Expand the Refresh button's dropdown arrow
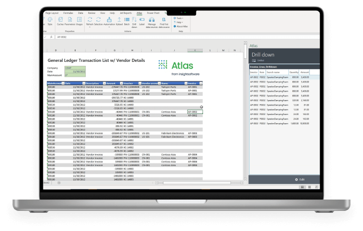The width and height of the screenshot is (363, 231). (x=90, y=27)
